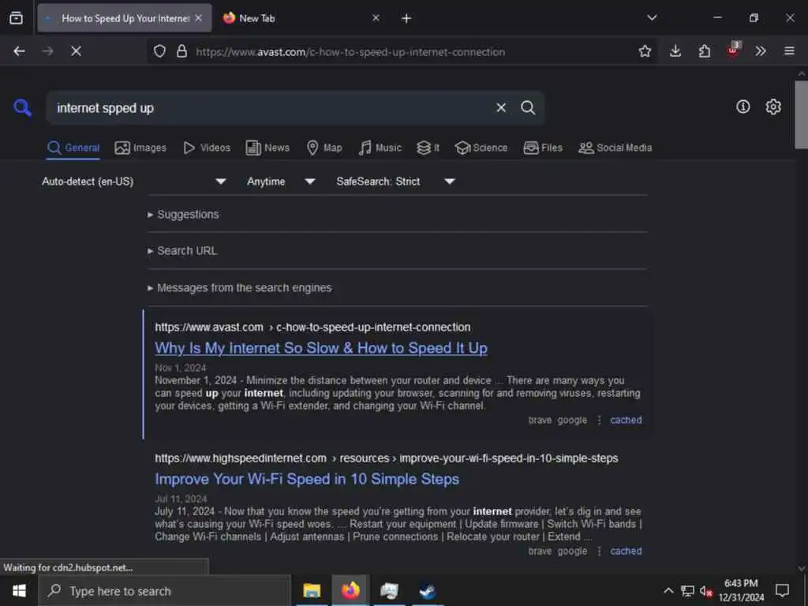
Task: Go forward one page
Action: [x=47, y=51]
